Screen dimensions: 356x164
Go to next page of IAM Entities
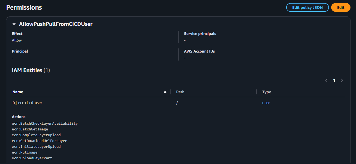tap(342, 80)
